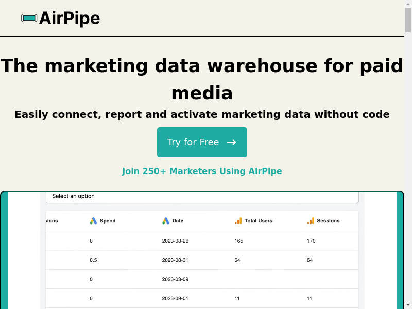Open the "Select an option" dropdown
The image size is (412, 309).
(x=202, y=196)
